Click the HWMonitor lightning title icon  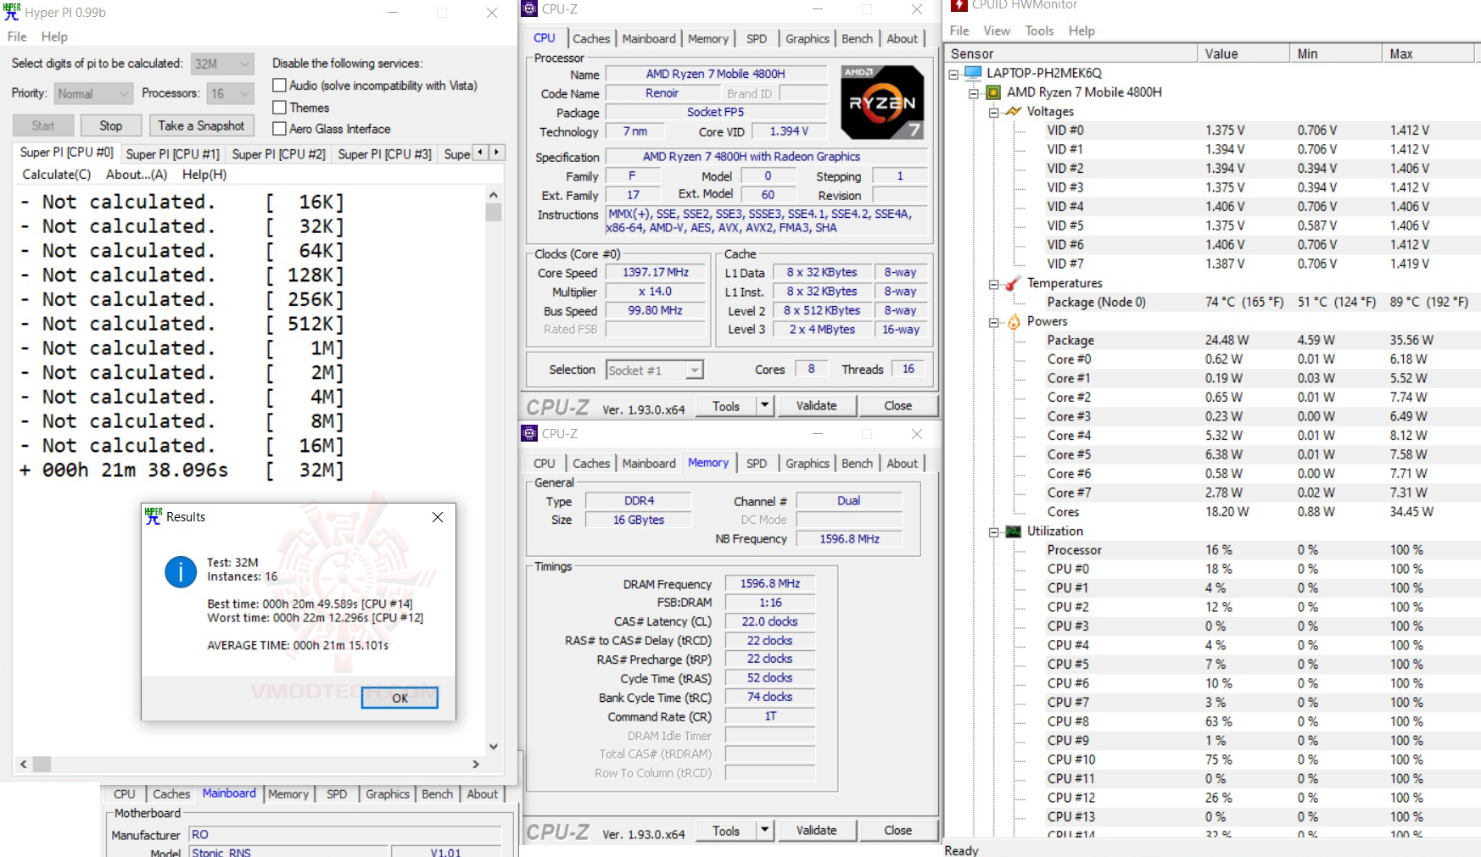click(958, 5)
